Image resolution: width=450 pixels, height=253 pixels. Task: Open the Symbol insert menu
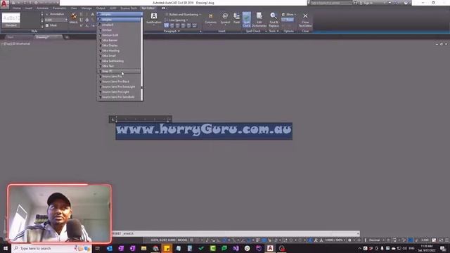(225, 18)
